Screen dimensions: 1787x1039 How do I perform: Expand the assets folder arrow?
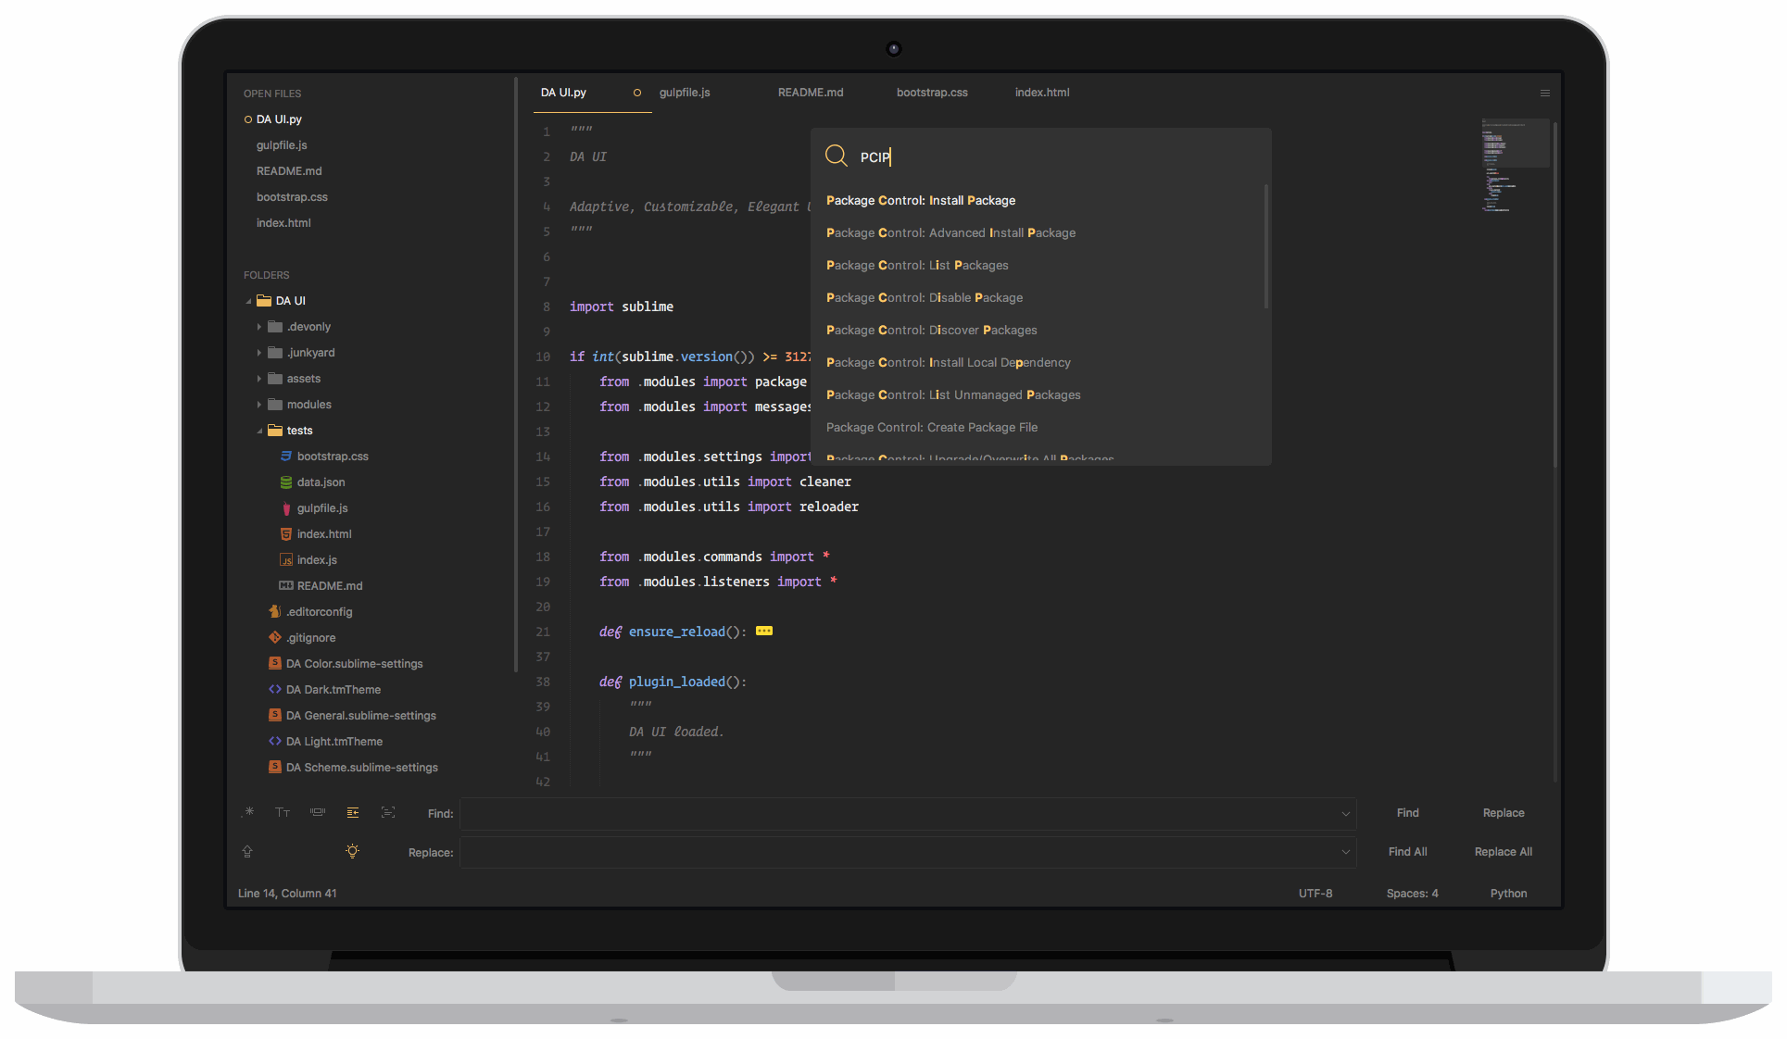pos(259,379)
